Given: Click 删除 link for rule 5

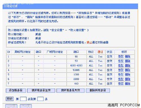Looking at the screenshot, I should [x=127, y=74].
